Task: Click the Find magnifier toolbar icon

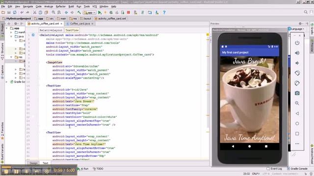Action: (53, 12)
